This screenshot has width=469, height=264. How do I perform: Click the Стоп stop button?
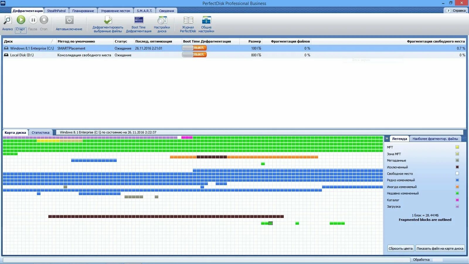tap(44, 20)
